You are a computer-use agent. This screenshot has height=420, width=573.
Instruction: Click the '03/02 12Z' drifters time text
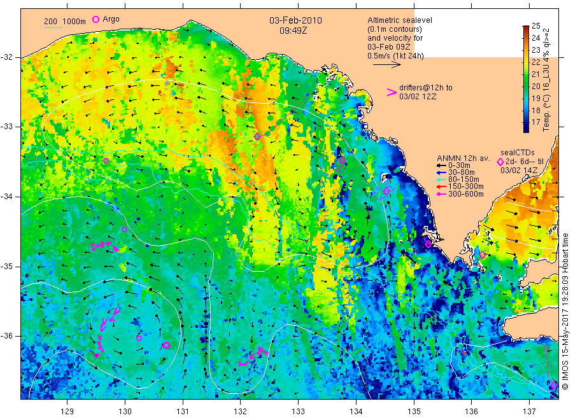click(418, 97)
